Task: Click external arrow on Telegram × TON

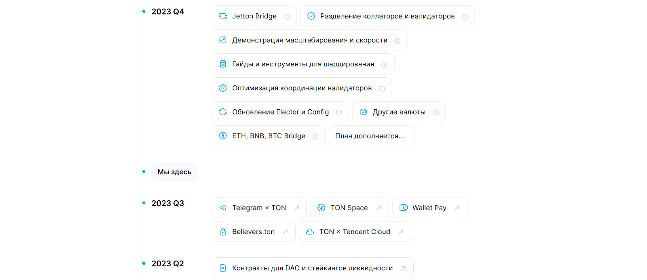Action: (297, 208)
